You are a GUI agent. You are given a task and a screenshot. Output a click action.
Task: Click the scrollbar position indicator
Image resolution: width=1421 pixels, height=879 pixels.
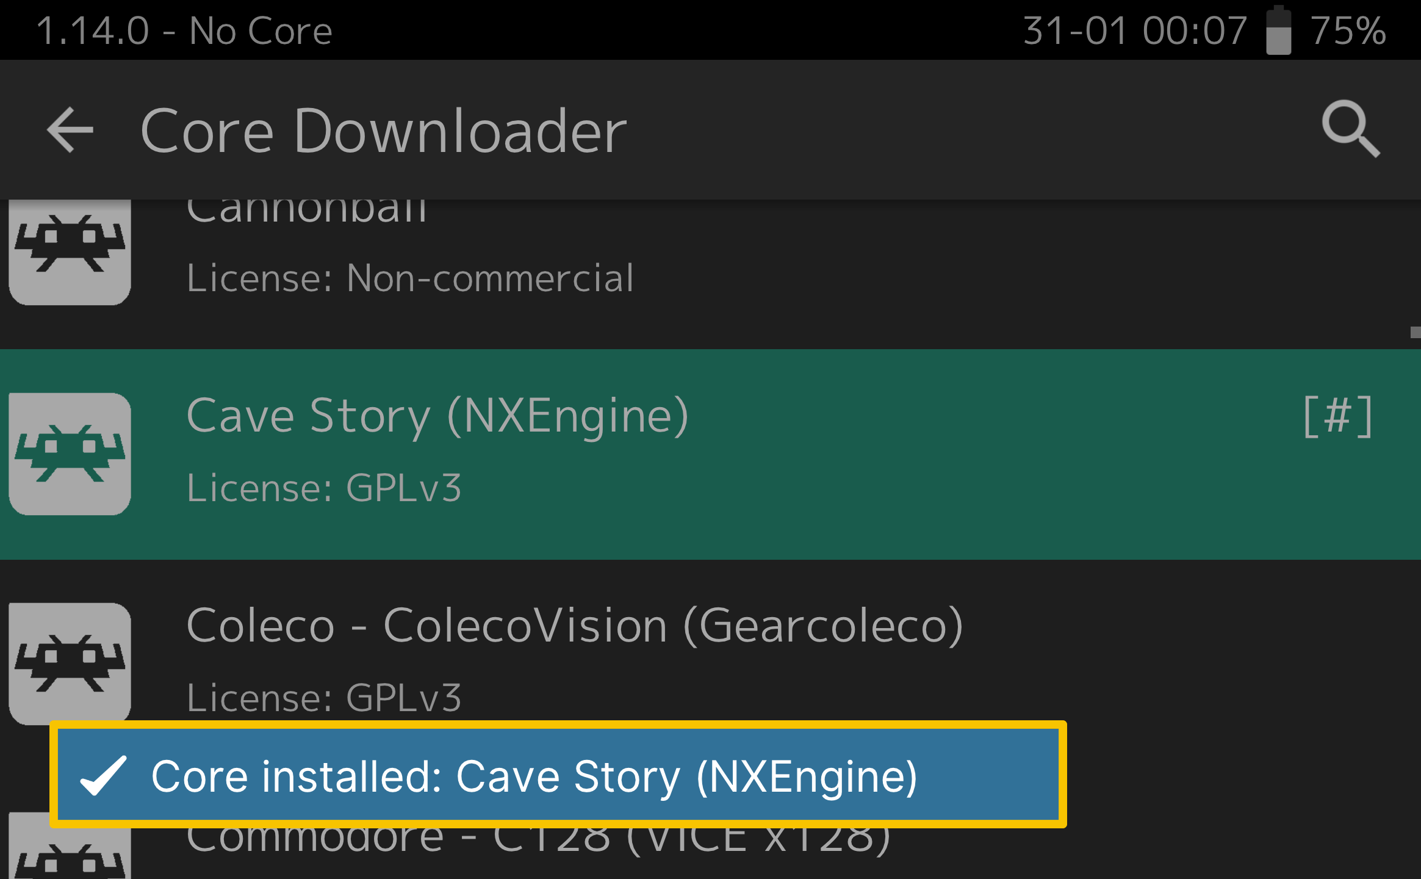(x=1416, y=332)
